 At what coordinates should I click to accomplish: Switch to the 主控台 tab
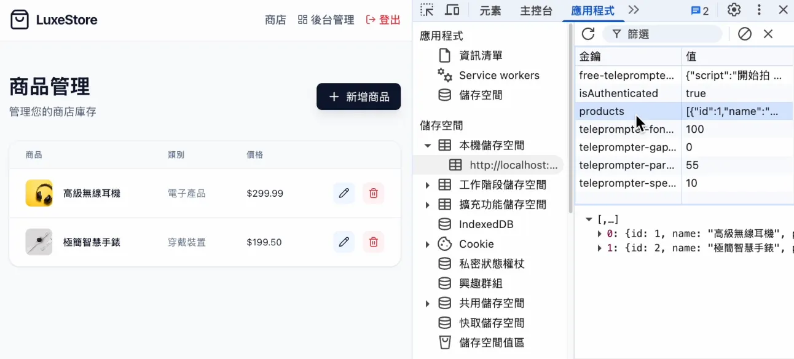[536, 10]
